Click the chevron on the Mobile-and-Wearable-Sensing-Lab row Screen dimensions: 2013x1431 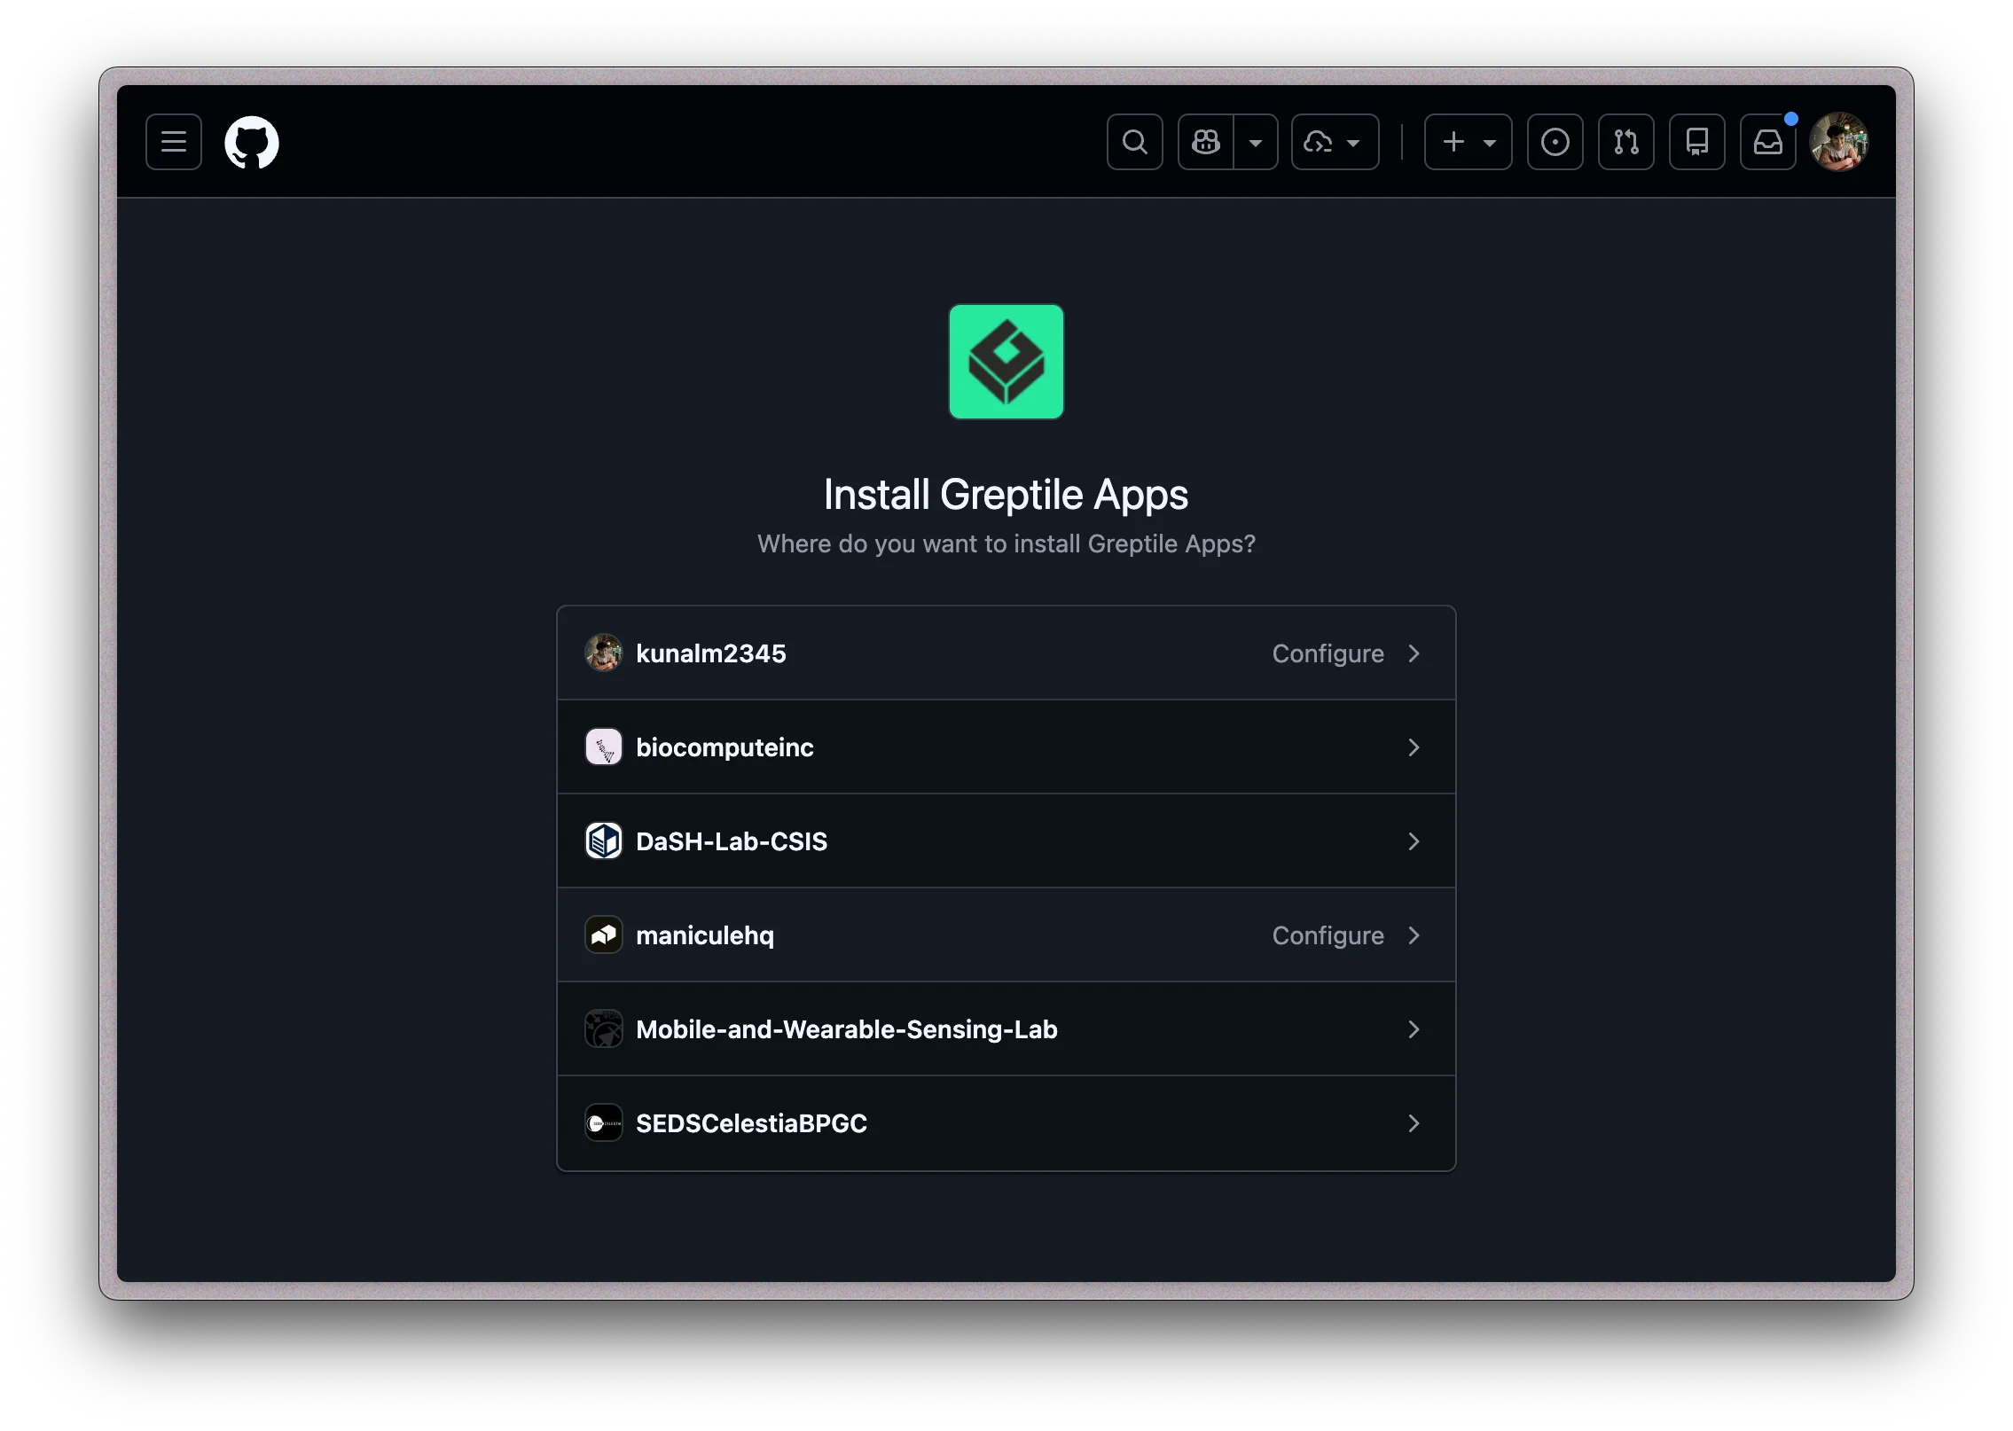pos(1414,1029)
